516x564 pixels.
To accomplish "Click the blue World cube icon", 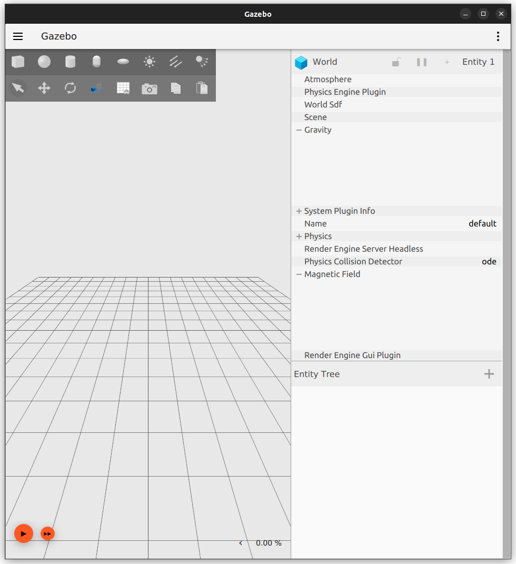I will (x=301, y=62).
